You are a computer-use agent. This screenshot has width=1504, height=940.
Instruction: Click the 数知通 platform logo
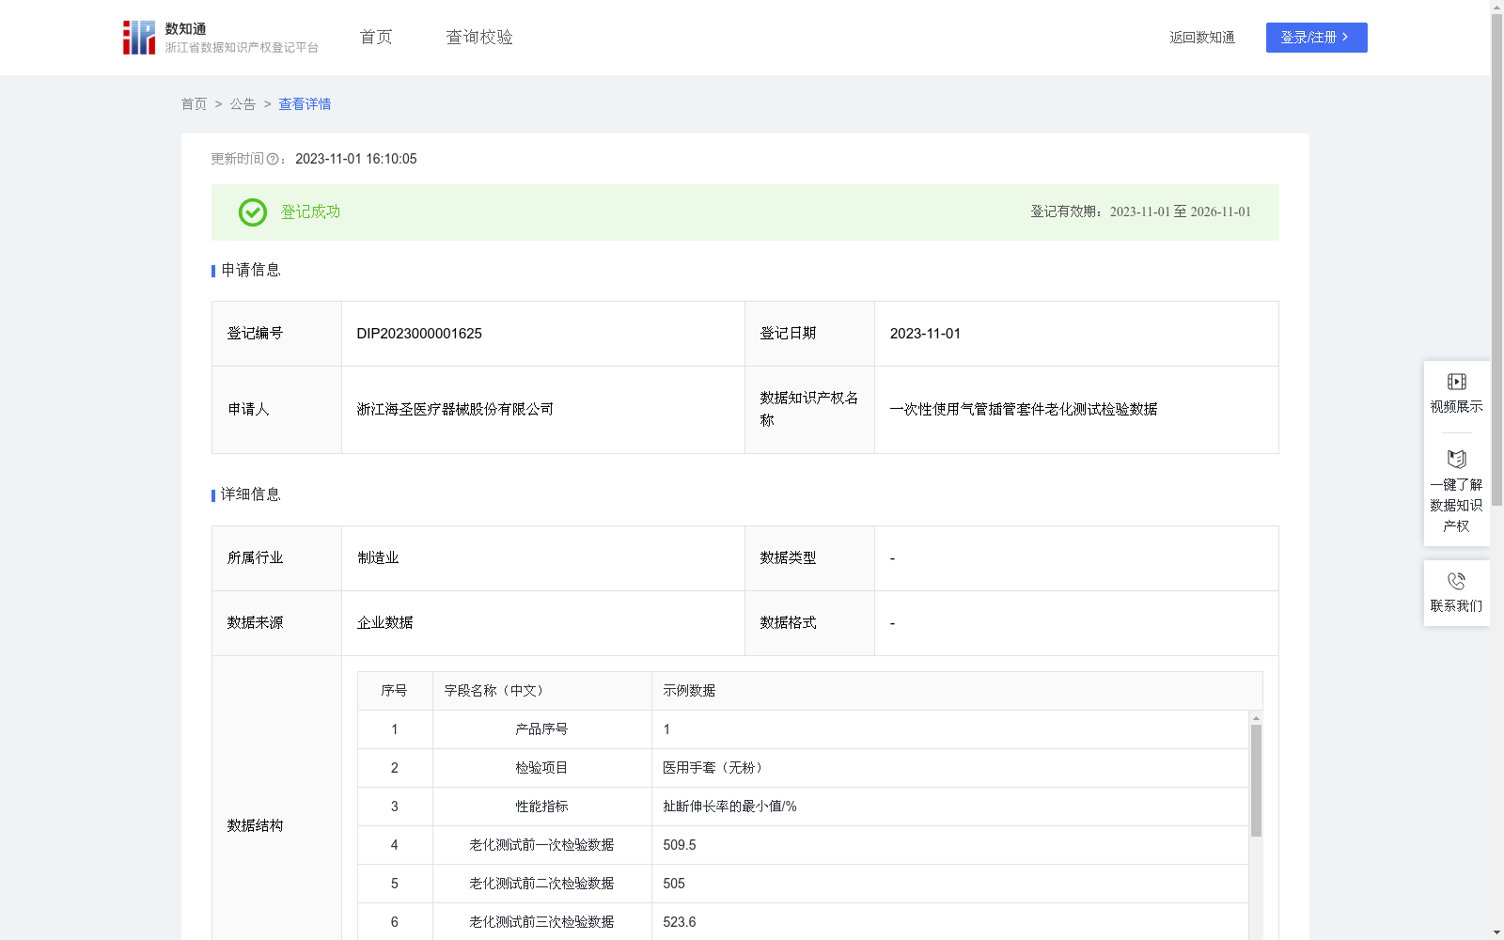click(x=220, y=38)
